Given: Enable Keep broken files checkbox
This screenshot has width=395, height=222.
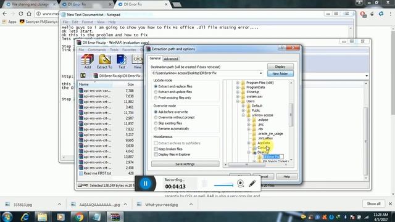Looking at the screenshot, I should (x=156, y=149).
